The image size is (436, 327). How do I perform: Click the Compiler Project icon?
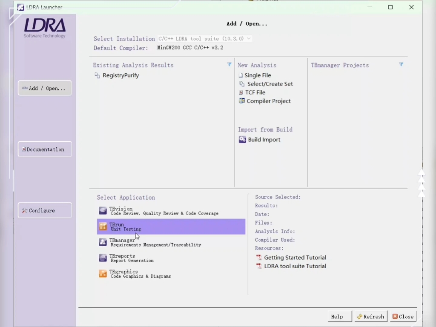[242, 101]
